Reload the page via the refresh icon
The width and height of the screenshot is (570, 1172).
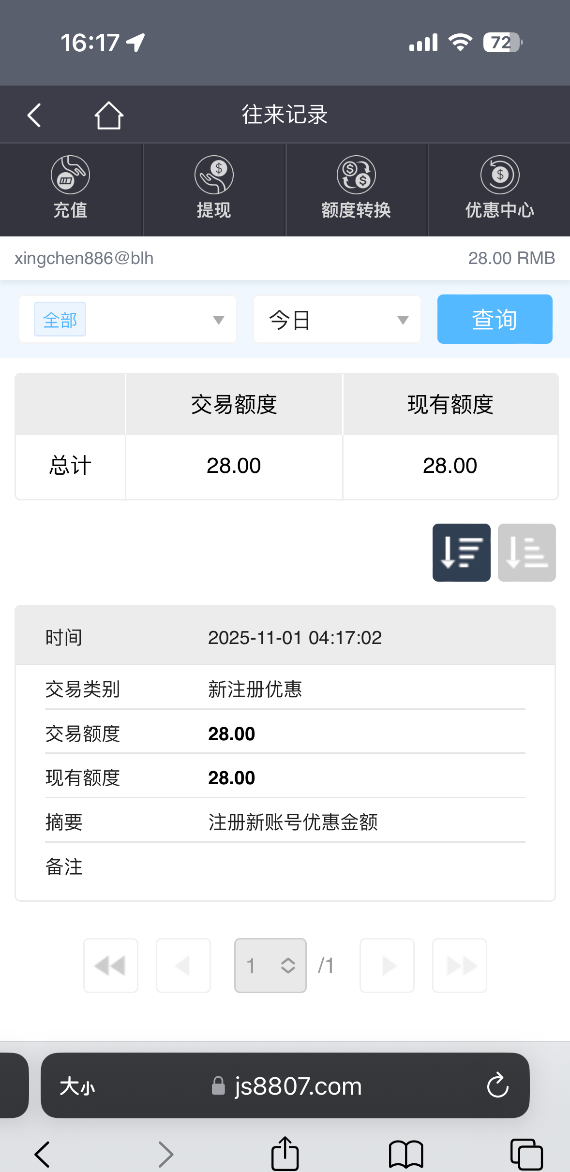pyautogui.click(x=497, y=1085)
